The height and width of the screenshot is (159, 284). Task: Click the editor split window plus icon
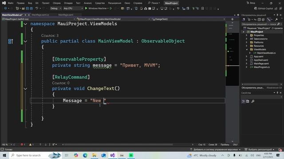coord(233,19)
